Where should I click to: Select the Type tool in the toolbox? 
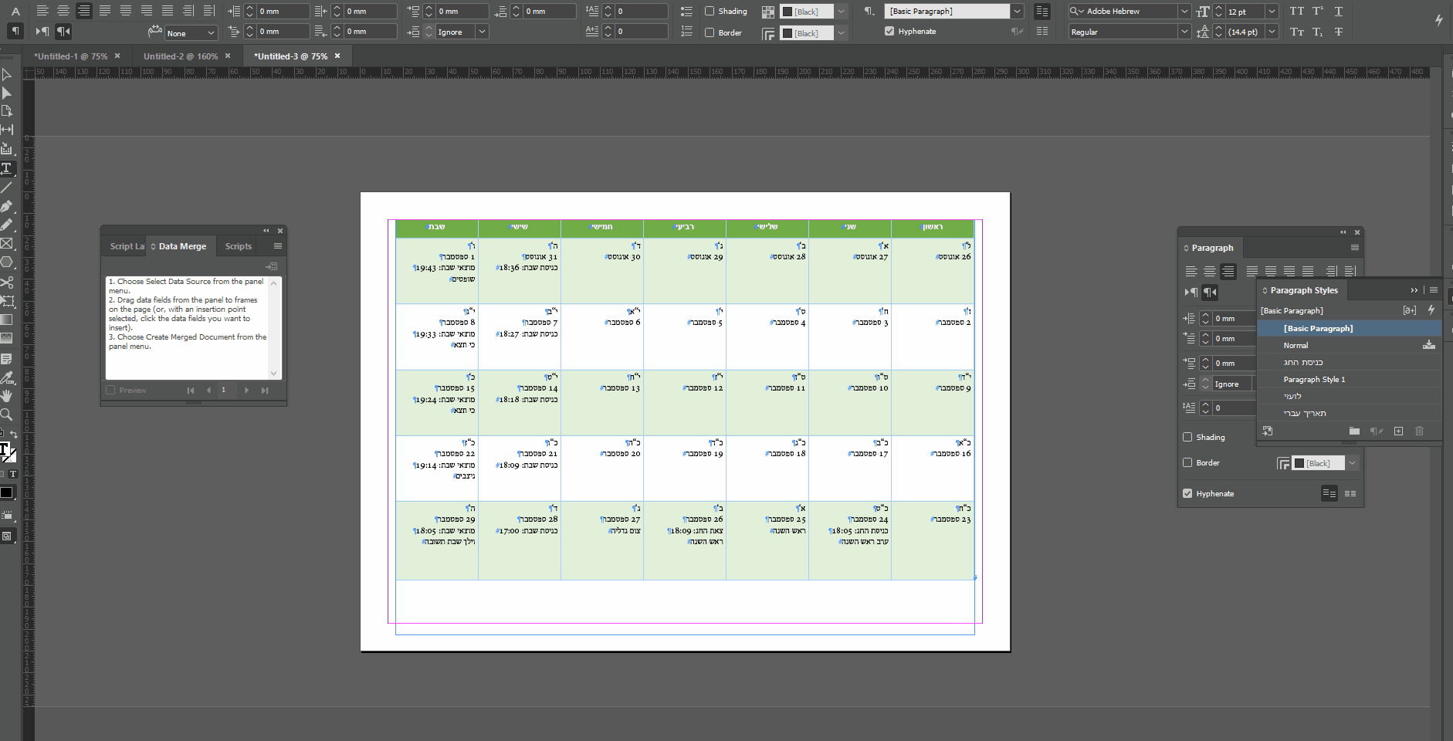pyautogui.click(x=7, y=168)
